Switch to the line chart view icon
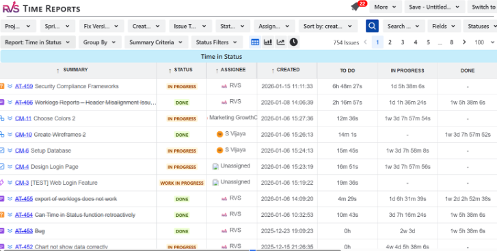Viewport: 497px width, 251px height. [x=281, y=42]
